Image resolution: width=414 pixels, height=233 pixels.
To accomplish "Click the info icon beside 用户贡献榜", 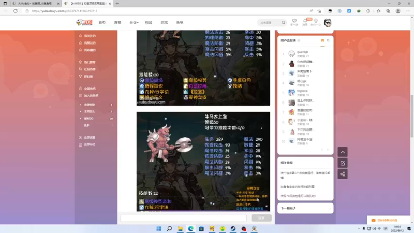I will tap(299, 41).
